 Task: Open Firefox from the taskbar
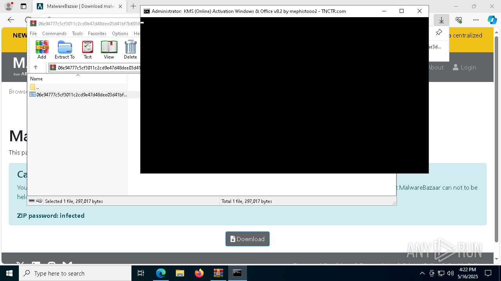(199, 273)
